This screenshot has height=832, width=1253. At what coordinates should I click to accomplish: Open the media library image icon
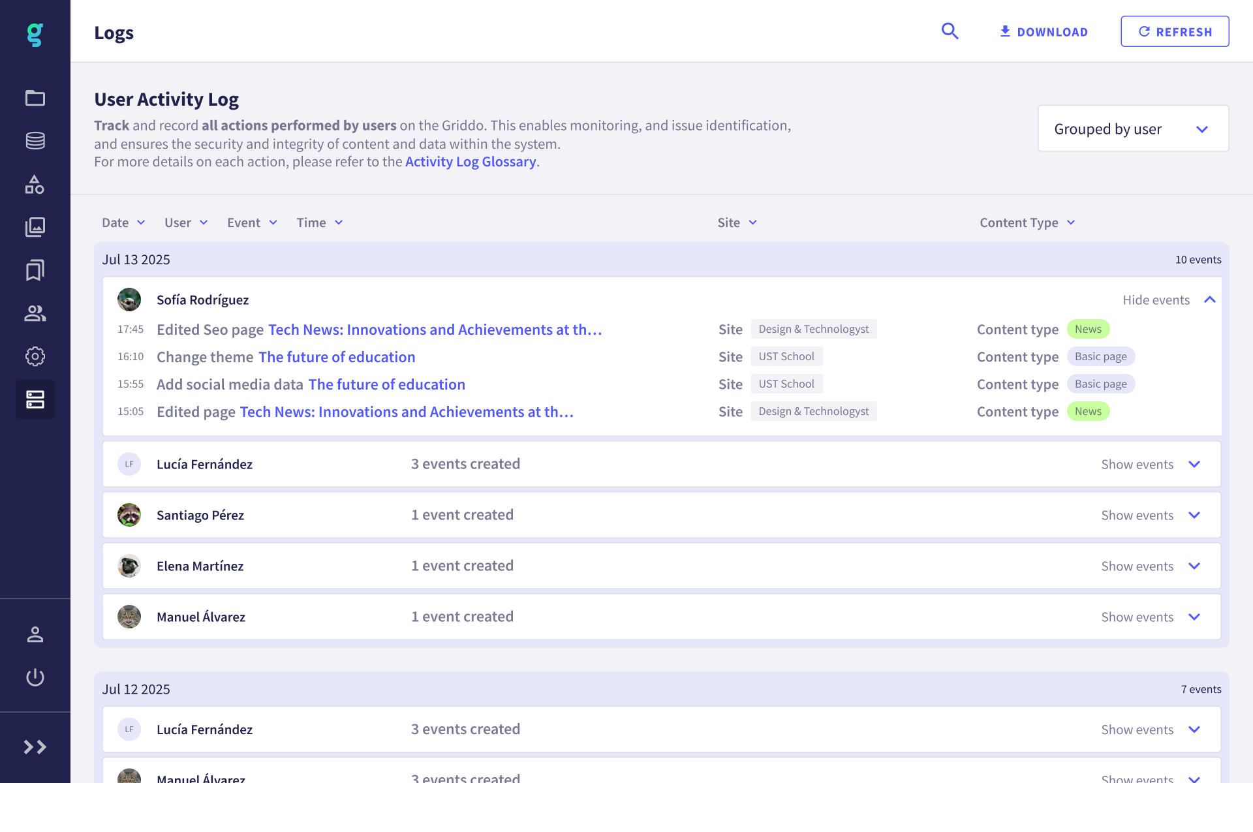35,227
